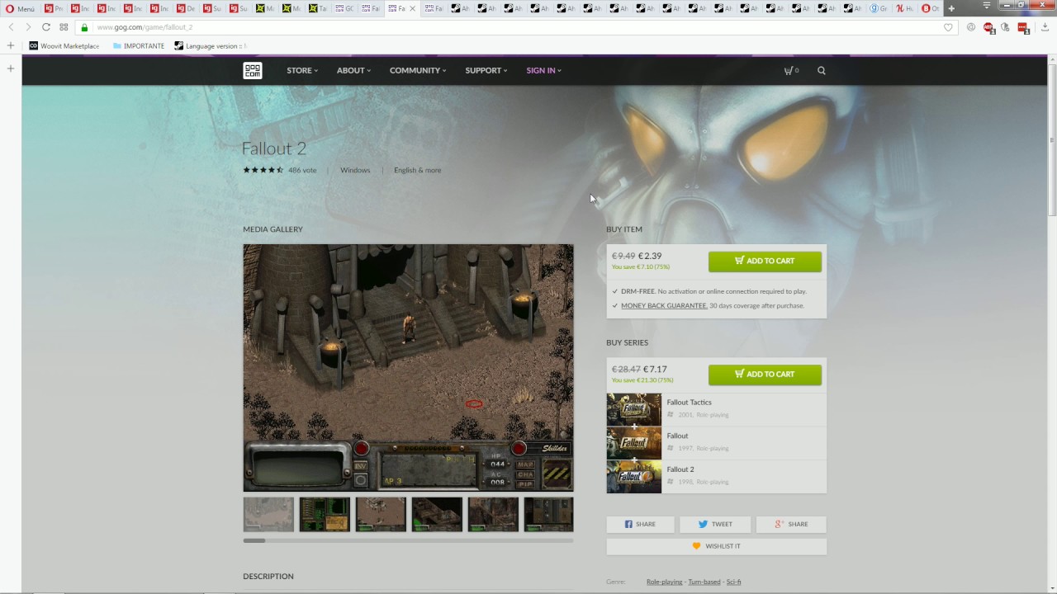Expand the COMMUNITY menu
The height and width of the screenshot is (594, 1057).
pyautogui.click(x=418, y=70)
